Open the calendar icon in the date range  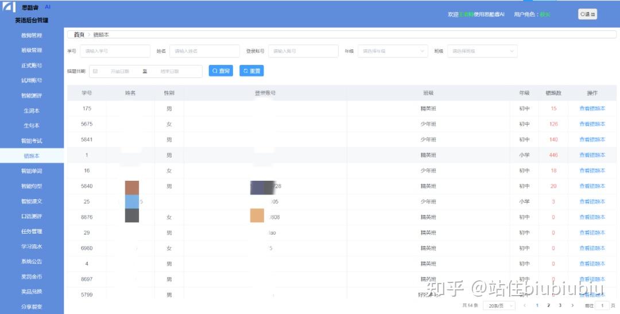coord(95,71)
